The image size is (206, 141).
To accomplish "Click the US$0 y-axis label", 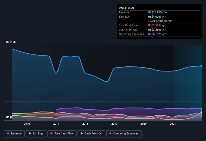I will tap(9, 117).
